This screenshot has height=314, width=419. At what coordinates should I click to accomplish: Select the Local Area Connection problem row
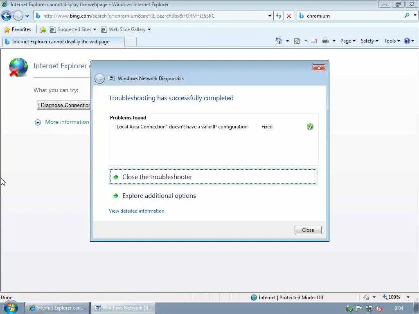pos(213,127)
